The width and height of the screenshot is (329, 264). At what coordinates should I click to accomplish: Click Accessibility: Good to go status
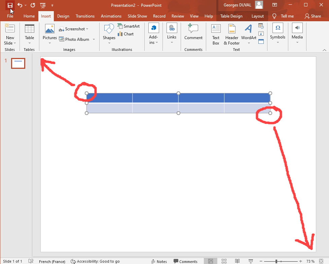coord(95,261)
